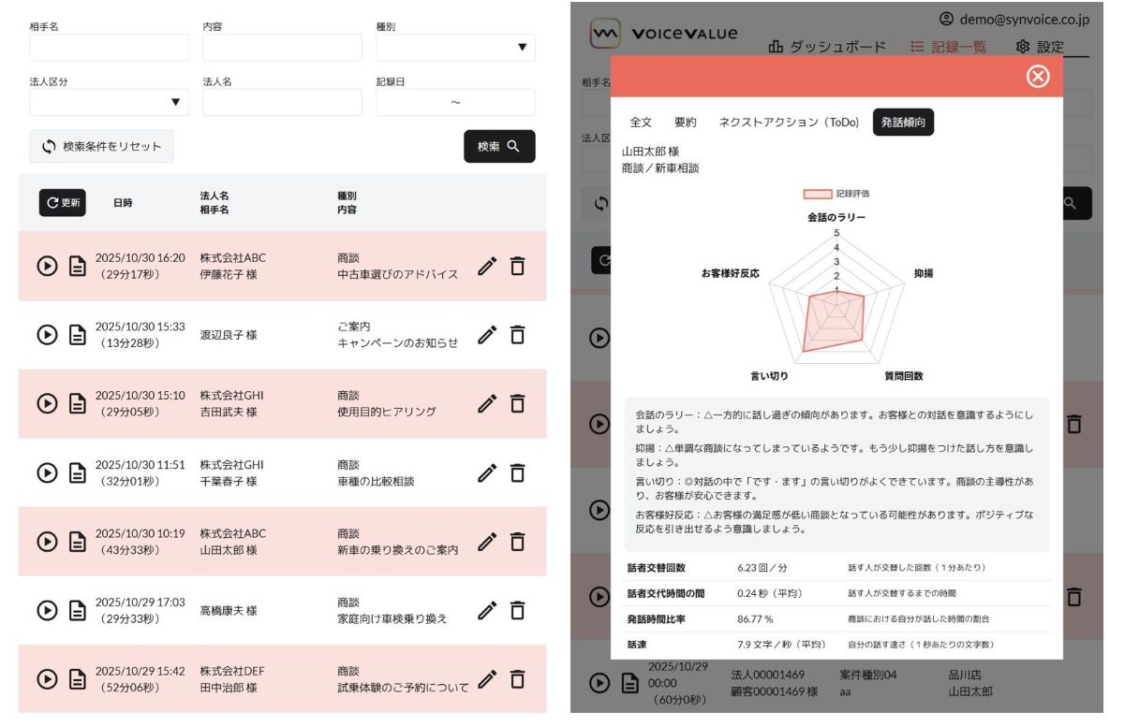The height and width of the screenshot is (726, 1124).
Task: Edit the 吉田武夫 record with pencil icon
Action: point(486,403)
